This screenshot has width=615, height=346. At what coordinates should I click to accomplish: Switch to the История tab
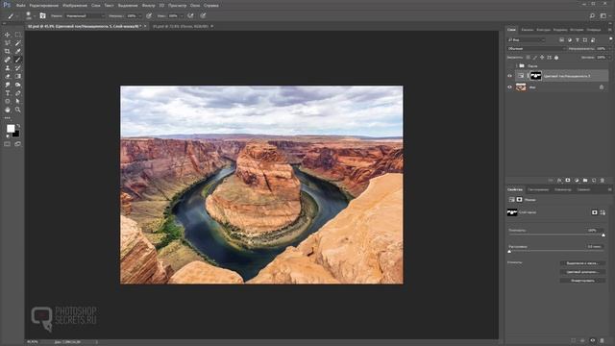[x=577, y=30]
